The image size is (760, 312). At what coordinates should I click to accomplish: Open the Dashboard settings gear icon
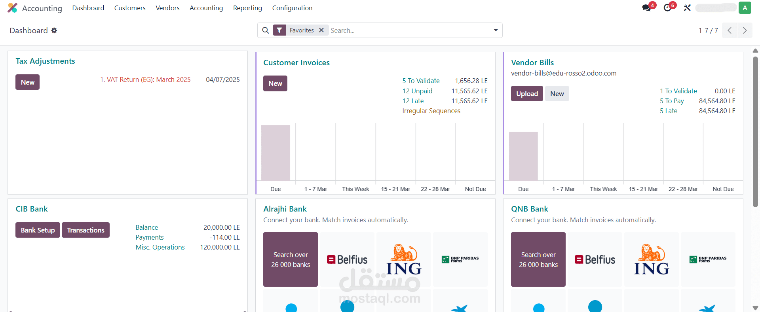pos(54,30)
